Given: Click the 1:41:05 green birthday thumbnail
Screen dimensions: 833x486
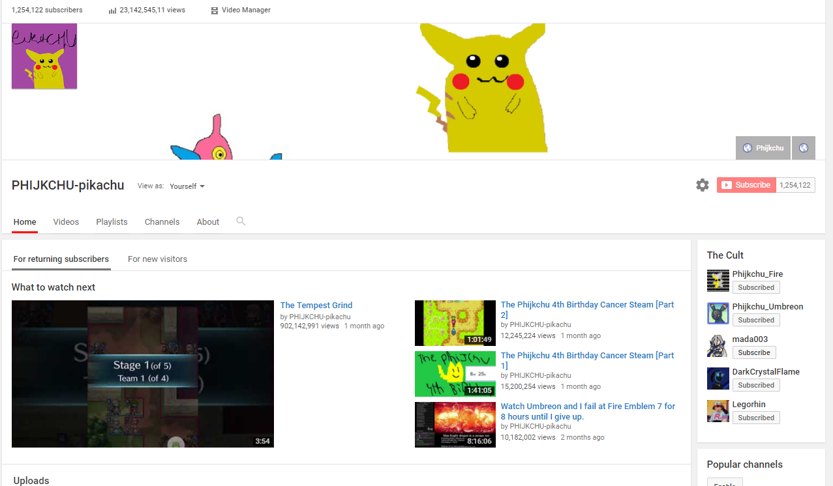Looking at the screenshot, I should tap(455, 374).
